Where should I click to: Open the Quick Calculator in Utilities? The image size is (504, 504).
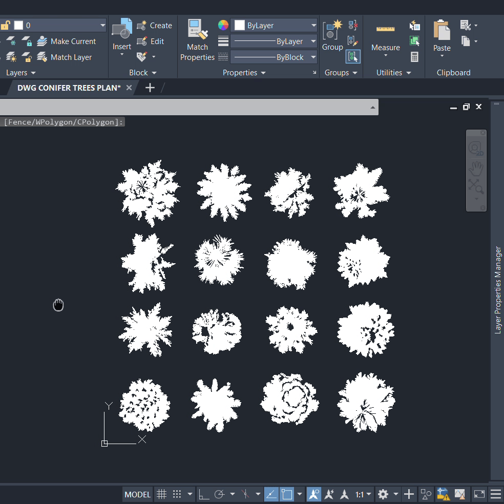click(414, 57)
